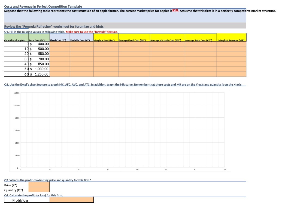The height and width of the screenshot is (204, 282).
Task: Click the $6.00 label on the chart Y-axis
Action: 17,130
